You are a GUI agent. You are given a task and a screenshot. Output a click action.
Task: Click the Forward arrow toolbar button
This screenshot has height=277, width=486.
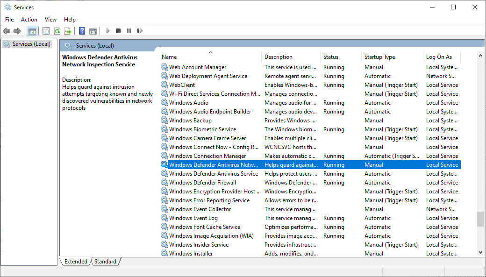pos(17,31)
